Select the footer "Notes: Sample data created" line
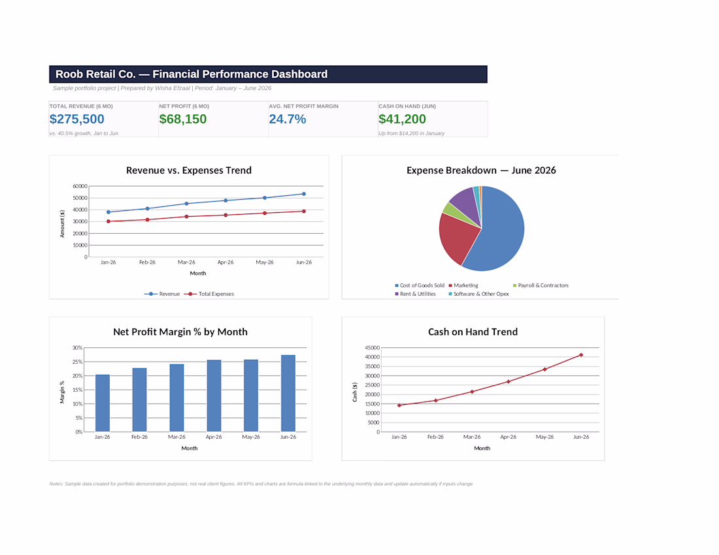Image resolution: width=719 pixels, height=555 pixels. coord(261,484)
